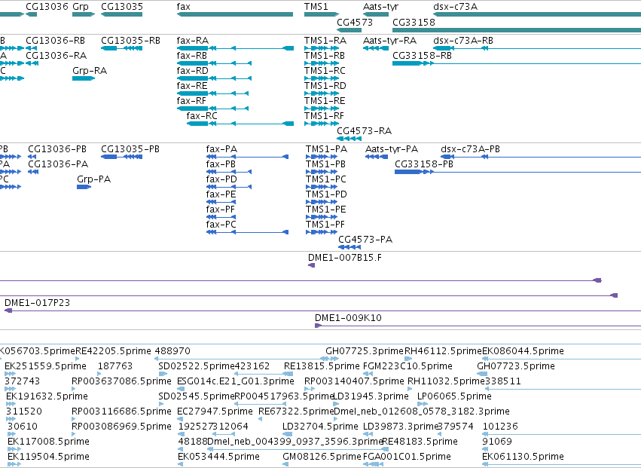The width and height of the screenshot is (641, 468).
Task: Click the CG13036 gene label
Action: (x=47, y=7)
